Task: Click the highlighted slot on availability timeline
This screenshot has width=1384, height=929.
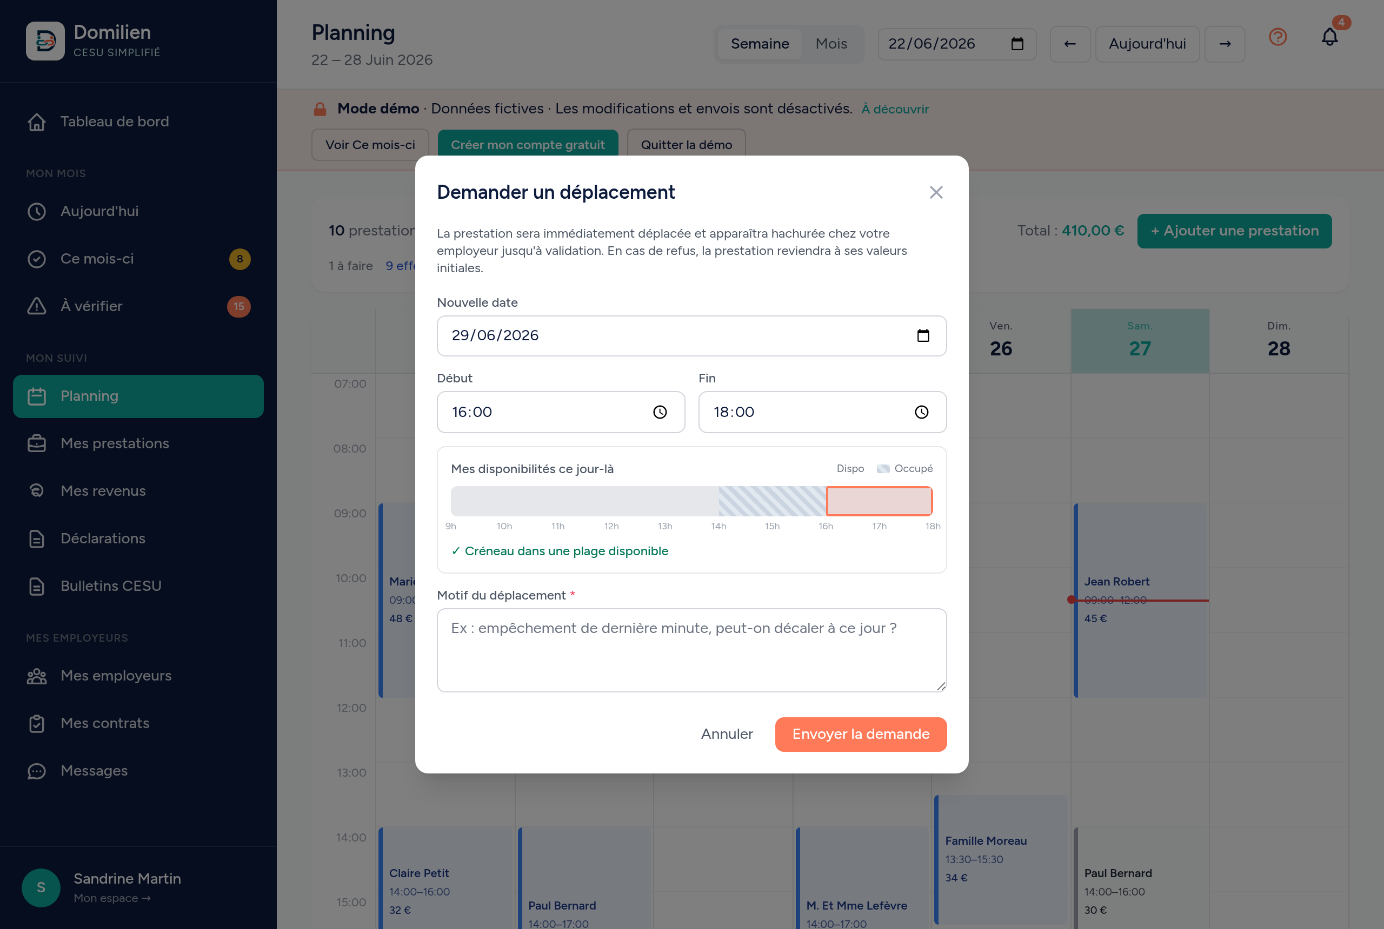Action: tap(879, 501)
